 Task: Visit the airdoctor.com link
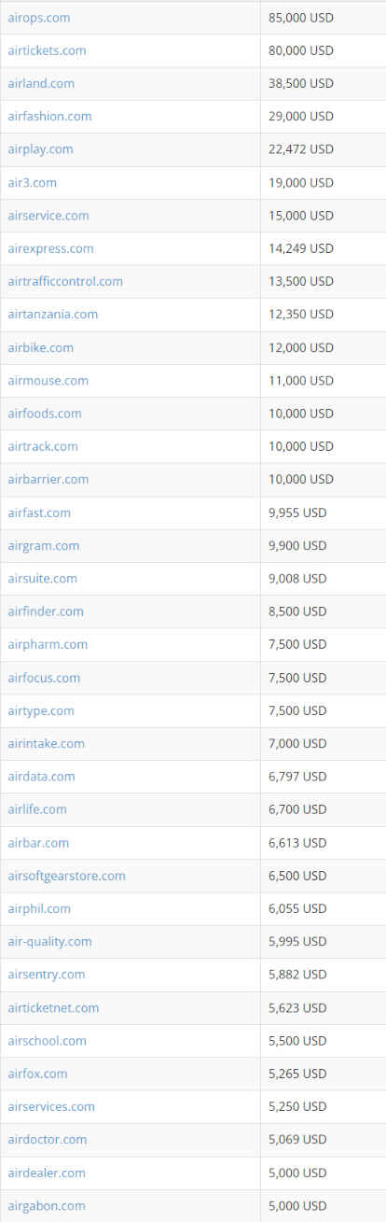pyautogui.click(x=47, y=1140)
